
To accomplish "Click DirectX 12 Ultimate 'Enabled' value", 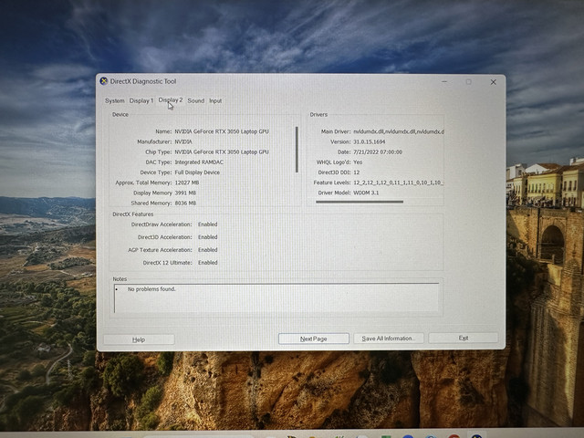I will pyautogui.click(x=207, y=263).
